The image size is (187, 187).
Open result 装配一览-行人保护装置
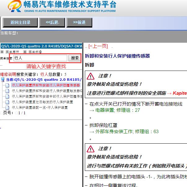[x=40, y=107]
